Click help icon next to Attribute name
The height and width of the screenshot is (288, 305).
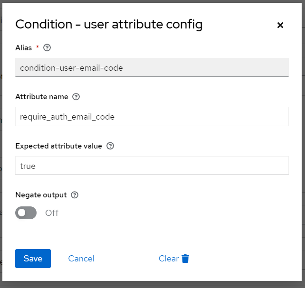click(76, 97)
